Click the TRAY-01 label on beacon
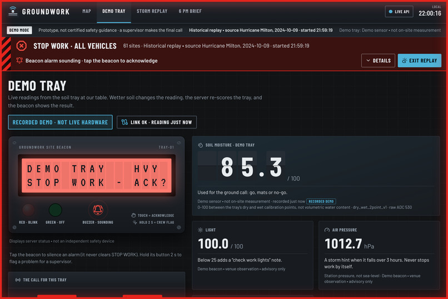 click(166, 148)
